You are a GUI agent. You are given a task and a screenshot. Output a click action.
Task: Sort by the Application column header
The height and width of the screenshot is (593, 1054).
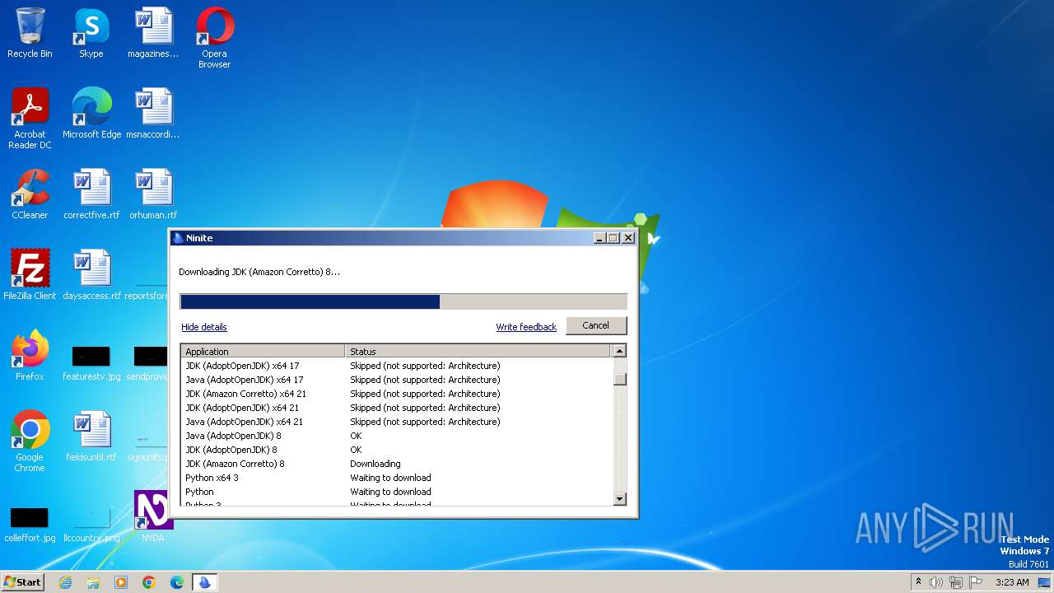pyautogui.click(x=263, y=351)
